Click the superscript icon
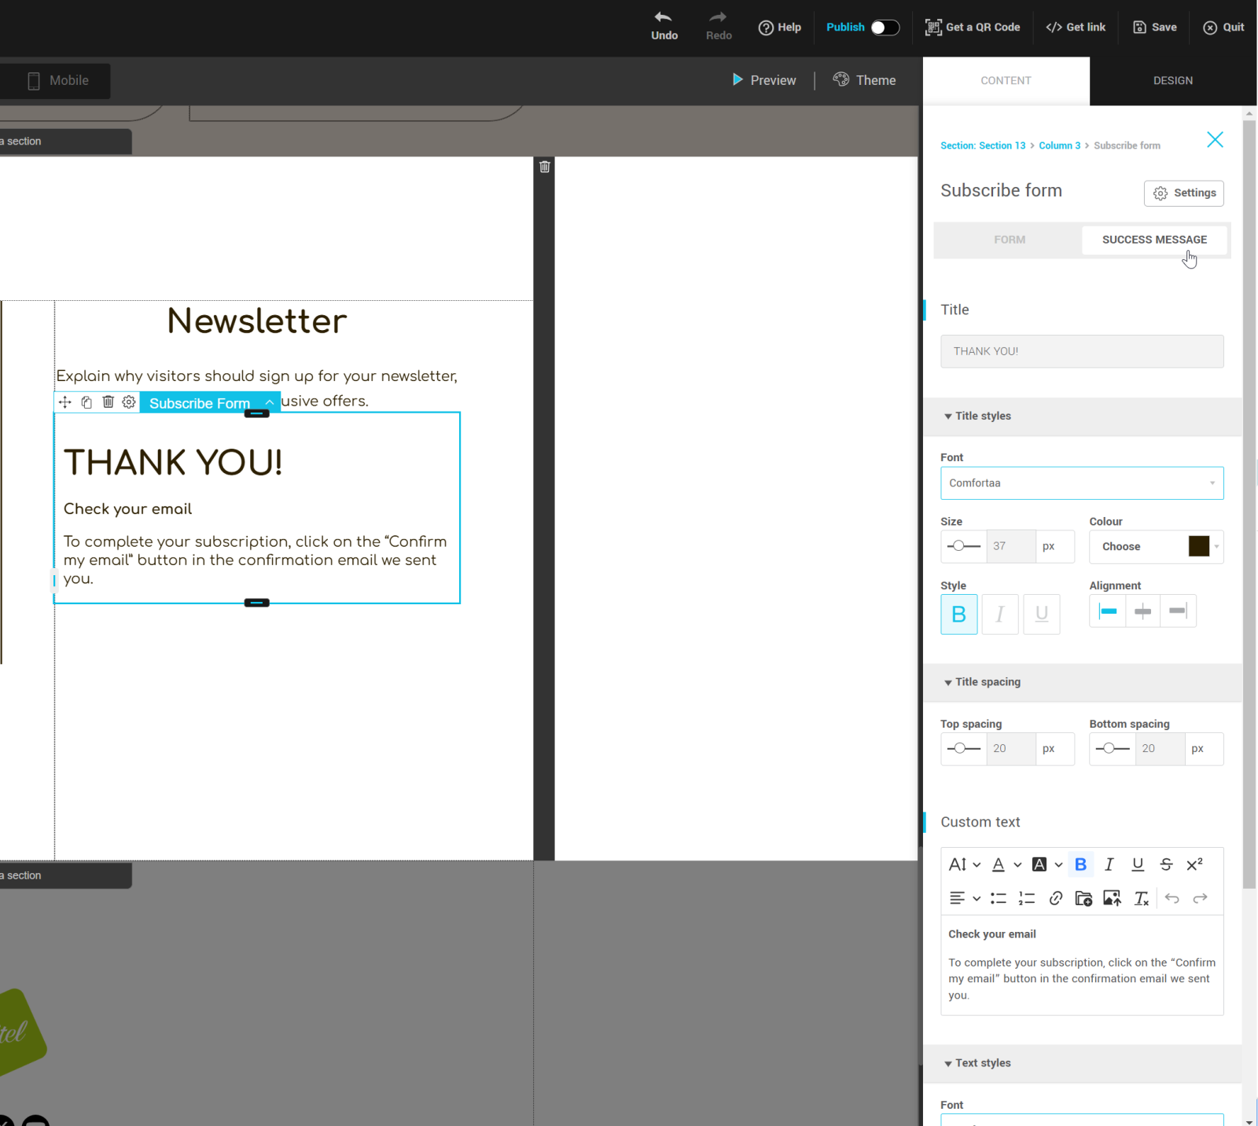1258x1126 pixels. coord(1194,864)
